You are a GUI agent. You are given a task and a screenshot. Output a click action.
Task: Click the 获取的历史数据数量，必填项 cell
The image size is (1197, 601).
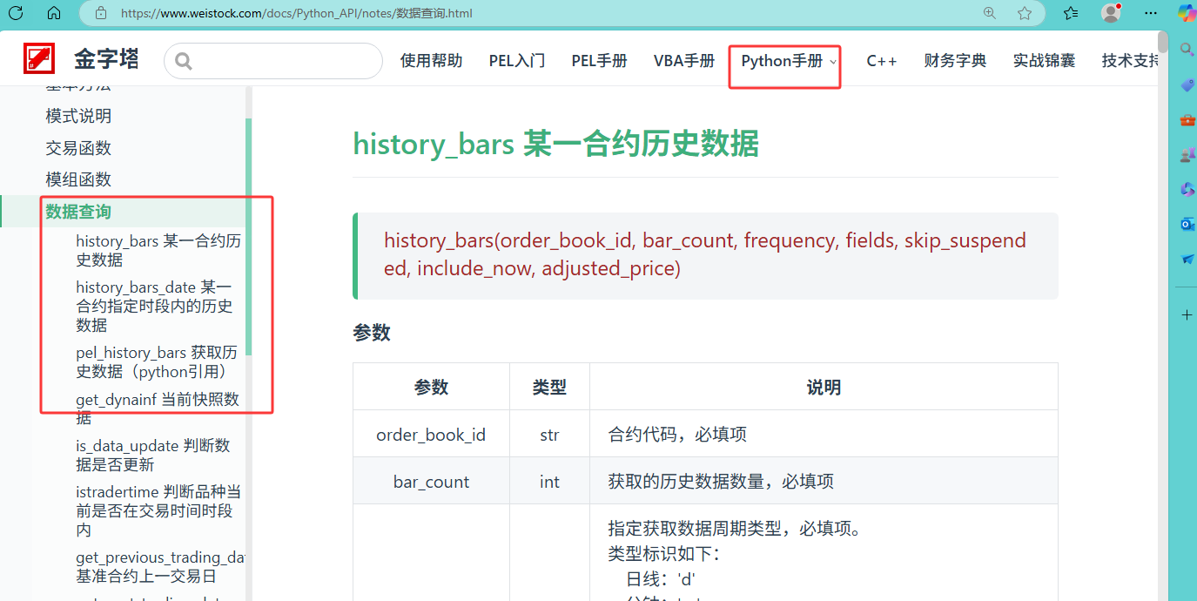pyautogui.click(x=824, y=481)
